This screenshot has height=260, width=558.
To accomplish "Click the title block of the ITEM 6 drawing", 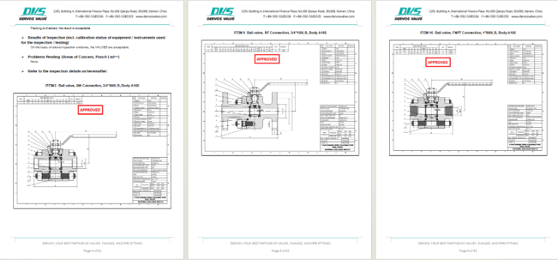I will point(150,180).
